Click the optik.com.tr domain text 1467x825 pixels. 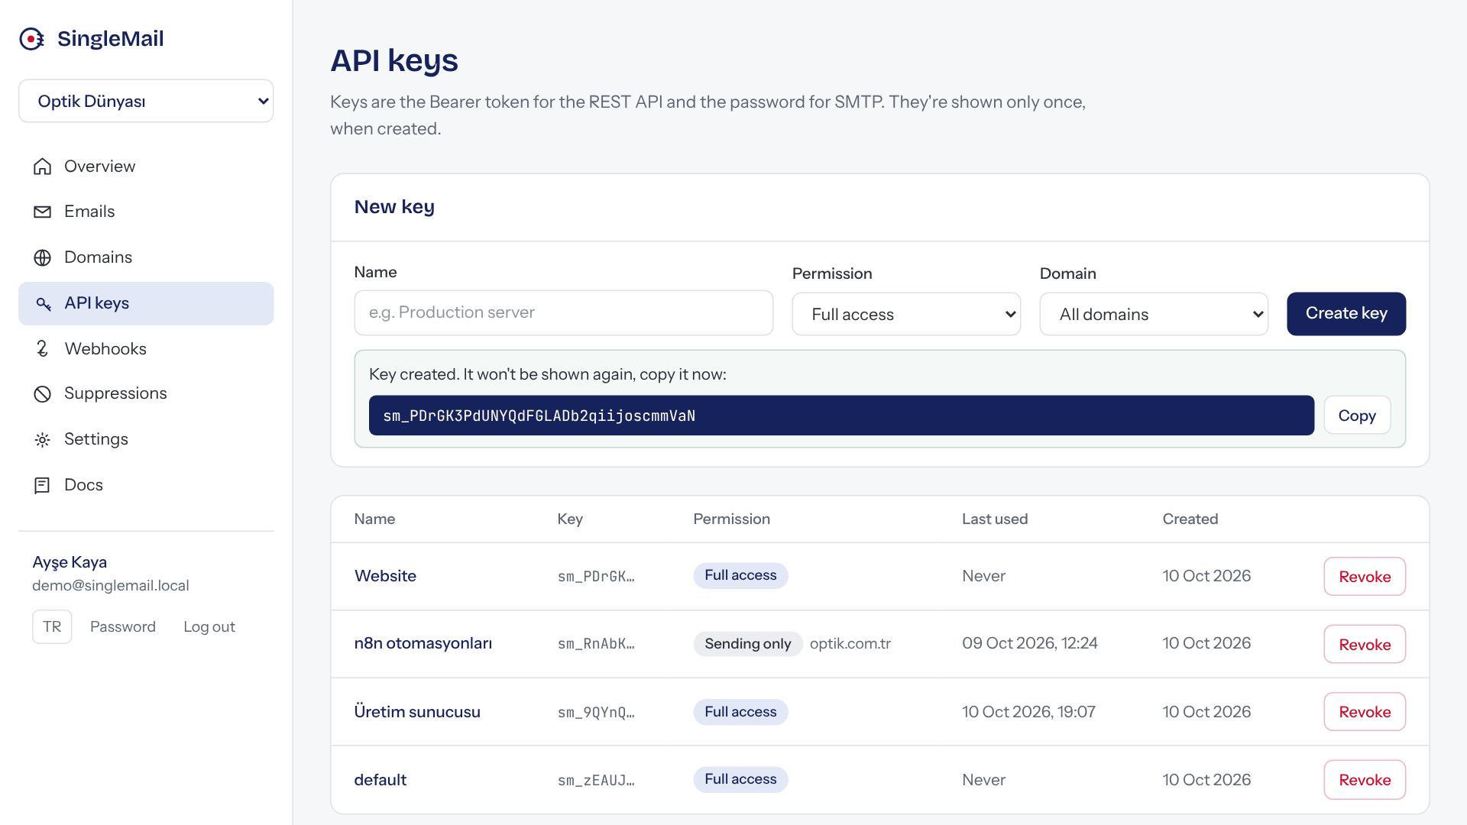850,644
